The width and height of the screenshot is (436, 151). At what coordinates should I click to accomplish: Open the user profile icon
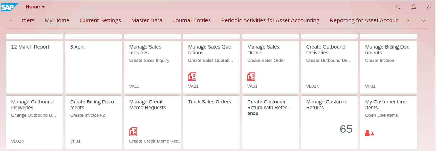(429, 7)
